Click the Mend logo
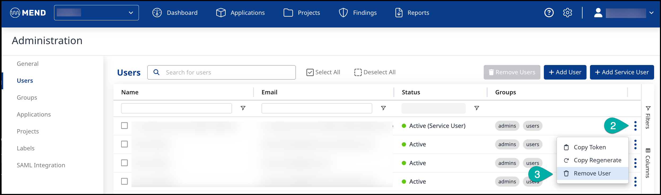The image size is (661, 195). pos(28,13)
